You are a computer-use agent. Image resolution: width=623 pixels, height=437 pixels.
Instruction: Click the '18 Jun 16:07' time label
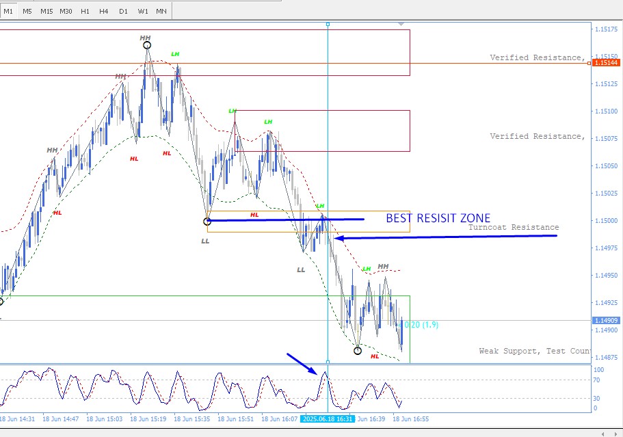(x=279, y=419)
